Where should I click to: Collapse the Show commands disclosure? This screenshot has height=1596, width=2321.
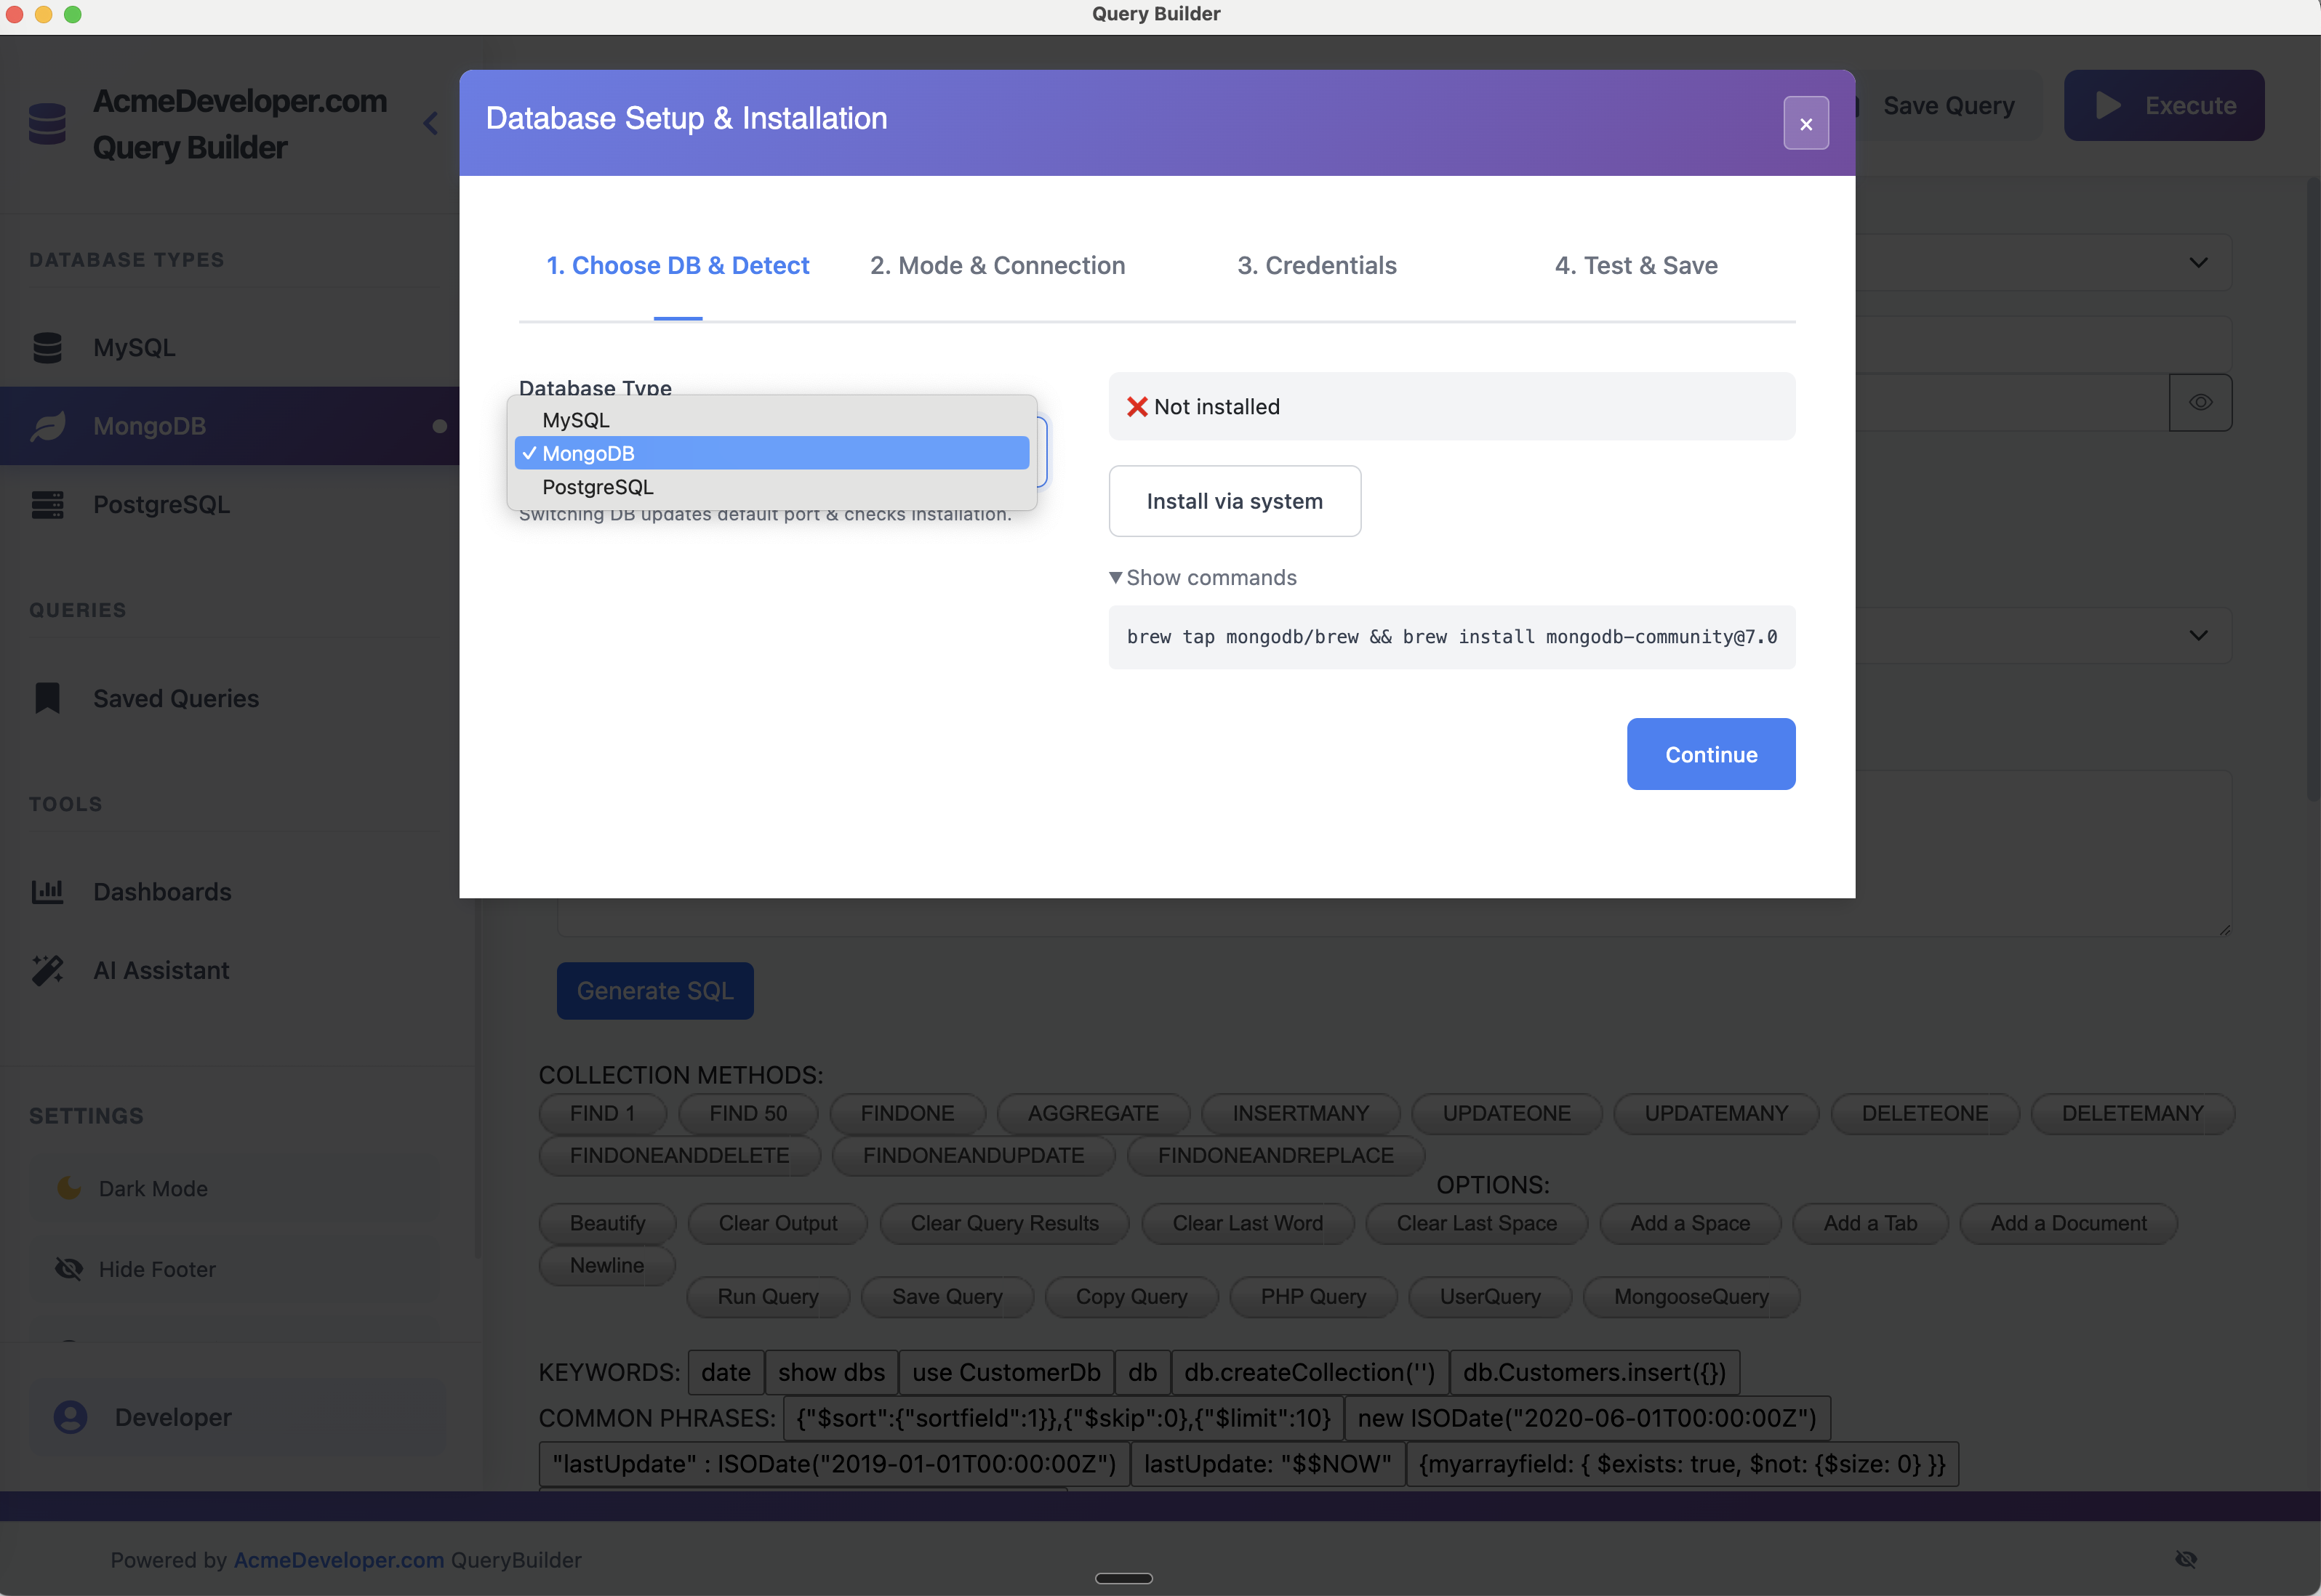point(1203,578)
